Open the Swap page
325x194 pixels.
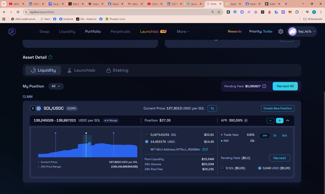point(44,31)
